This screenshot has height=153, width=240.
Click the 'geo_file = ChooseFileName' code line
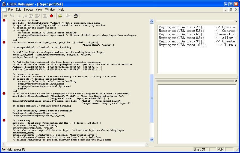68,96
